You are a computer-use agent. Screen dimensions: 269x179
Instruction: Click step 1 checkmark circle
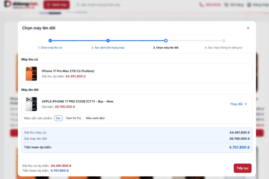click(x=50, y=41)
